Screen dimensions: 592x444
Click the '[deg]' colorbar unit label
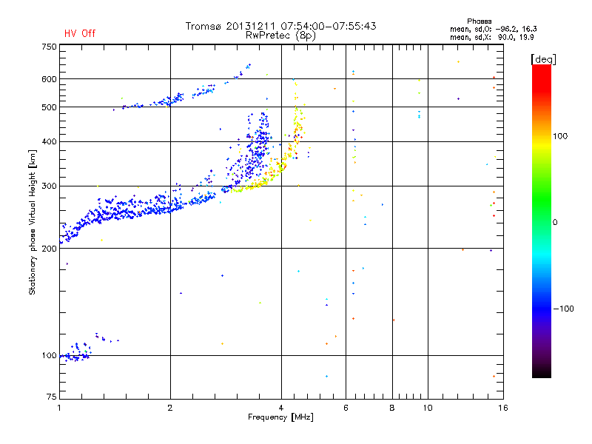(543, 59)
